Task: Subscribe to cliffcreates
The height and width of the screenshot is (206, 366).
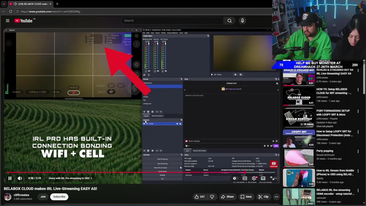Action: [59, 197]
